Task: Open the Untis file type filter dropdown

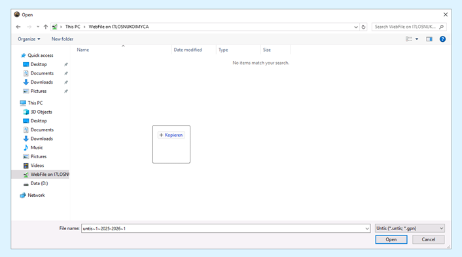Action: pyautogui.click(x=410, y=228)
